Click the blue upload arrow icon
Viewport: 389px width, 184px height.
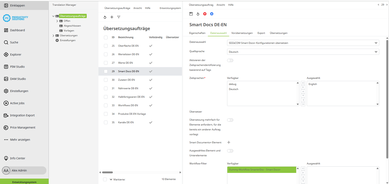pos(212,14)
